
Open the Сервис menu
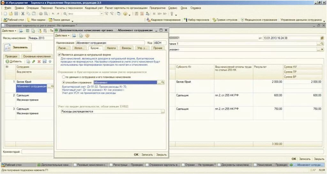pyautogui.click(x=172, y=8)
